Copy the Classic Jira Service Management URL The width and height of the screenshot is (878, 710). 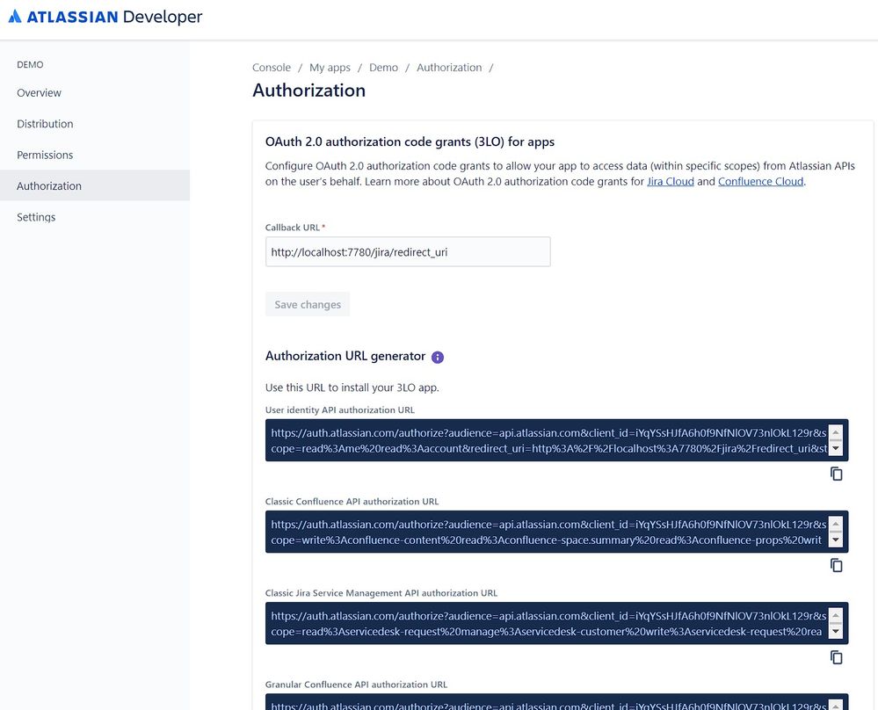click(x=836, y=657)
